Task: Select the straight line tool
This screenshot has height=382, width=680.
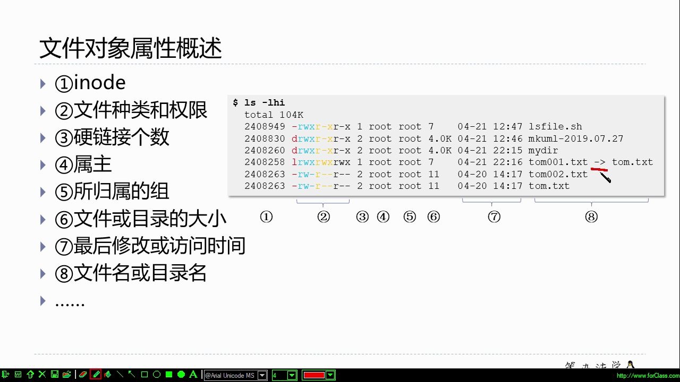Action: tap(120, 375)
